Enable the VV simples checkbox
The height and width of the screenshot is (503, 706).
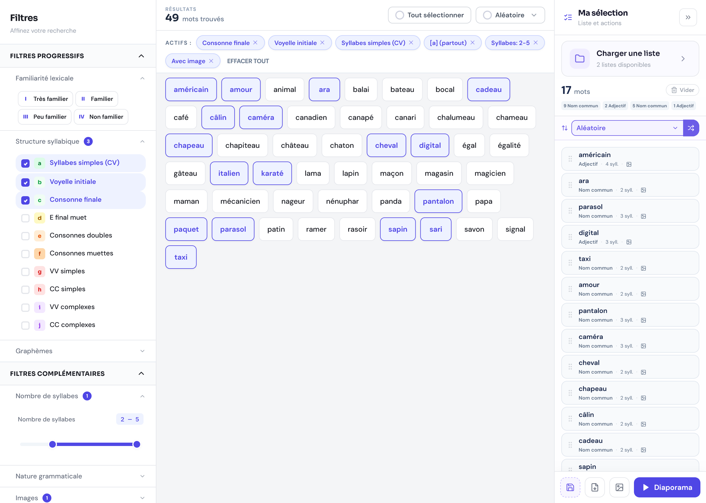tap(25, 272)
